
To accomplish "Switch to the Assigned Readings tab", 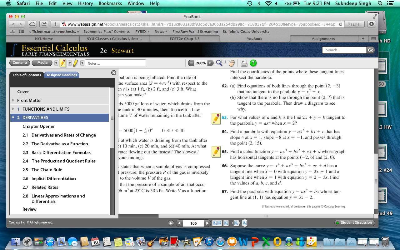I will click(x=62, y=75).
